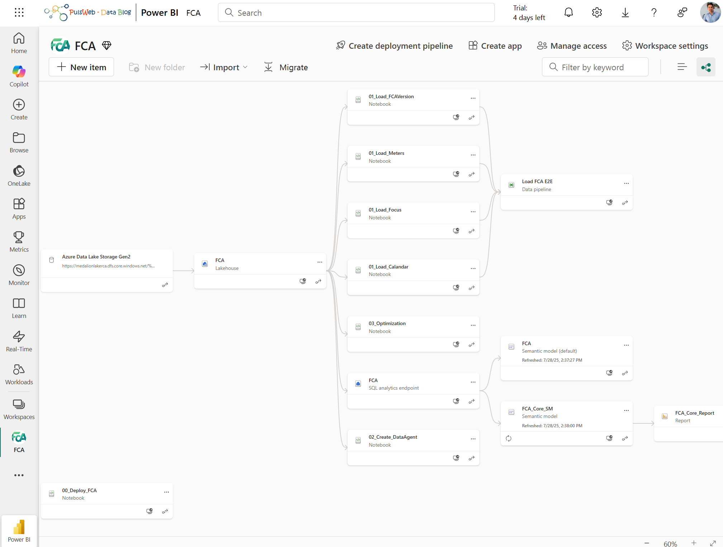This screenshot has height=547, width=723.
Task: Click Create deployment pipeline
Action: pyautogui.click(x=394, y=46)
